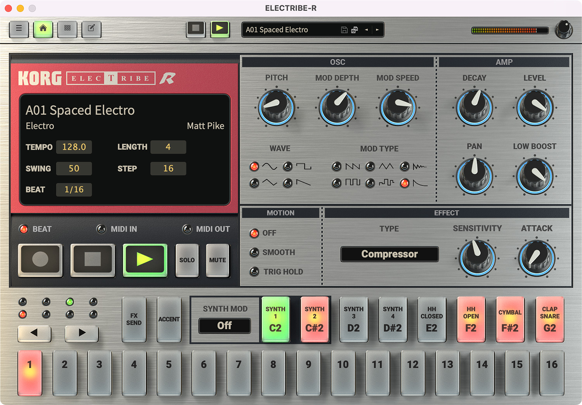Click the effect ATTACK knob
The height and width of the screenshot is (405, 582).
[537, 258]
